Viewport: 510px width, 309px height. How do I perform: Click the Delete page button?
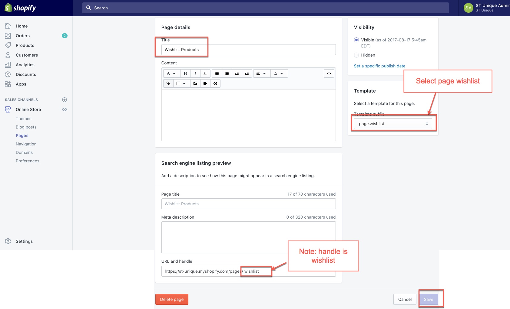pos(172,299)
